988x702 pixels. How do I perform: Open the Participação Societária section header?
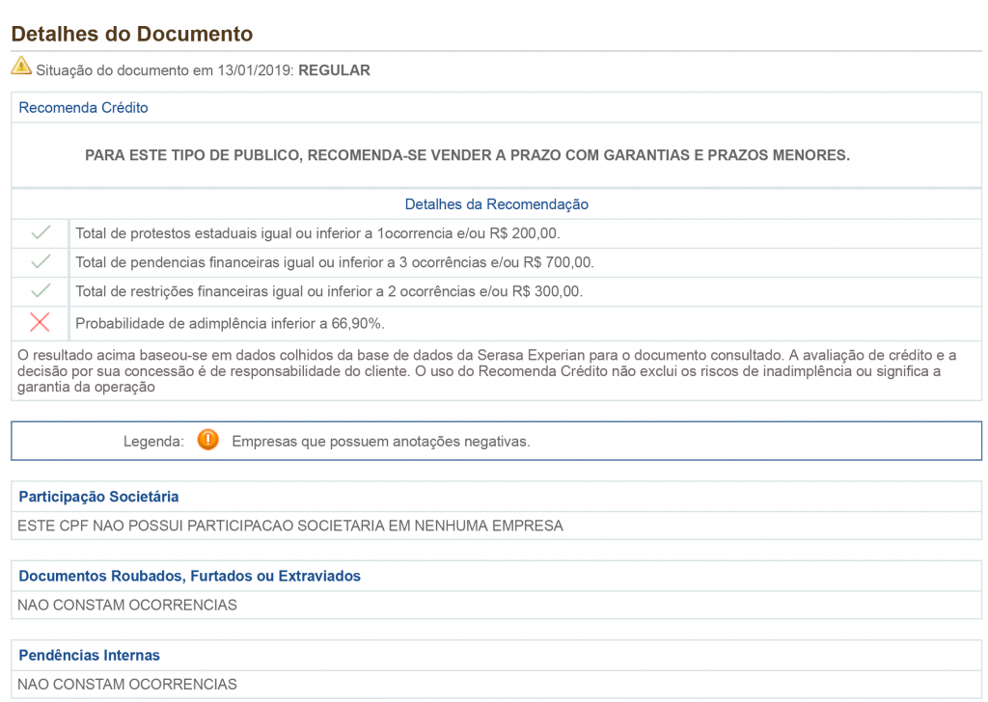[x=98, y=497]
